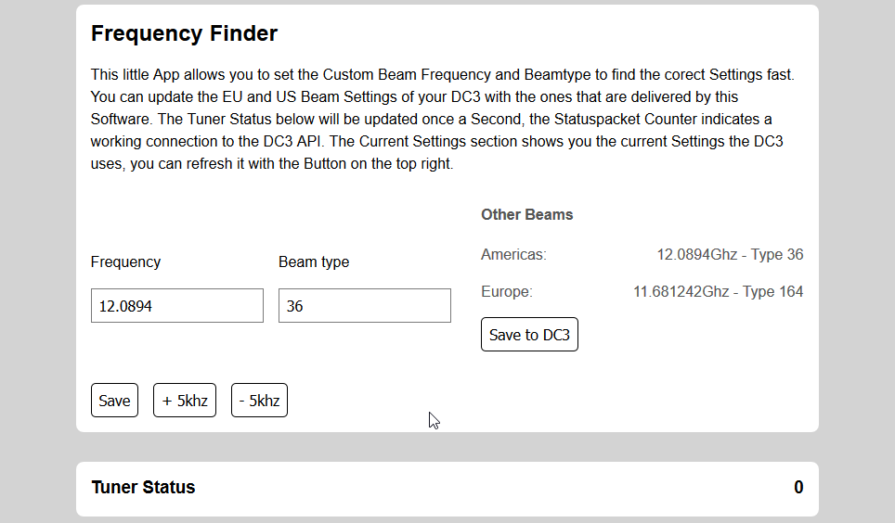Click Save to DC3 button
The height and width of the screenshot is (523, 895).
529,335
